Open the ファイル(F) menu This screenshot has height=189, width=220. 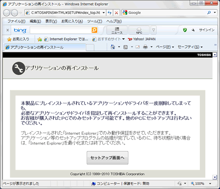16,21
